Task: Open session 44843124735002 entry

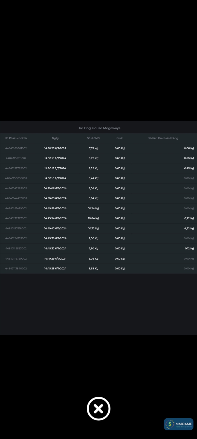Action: (16, 238)
